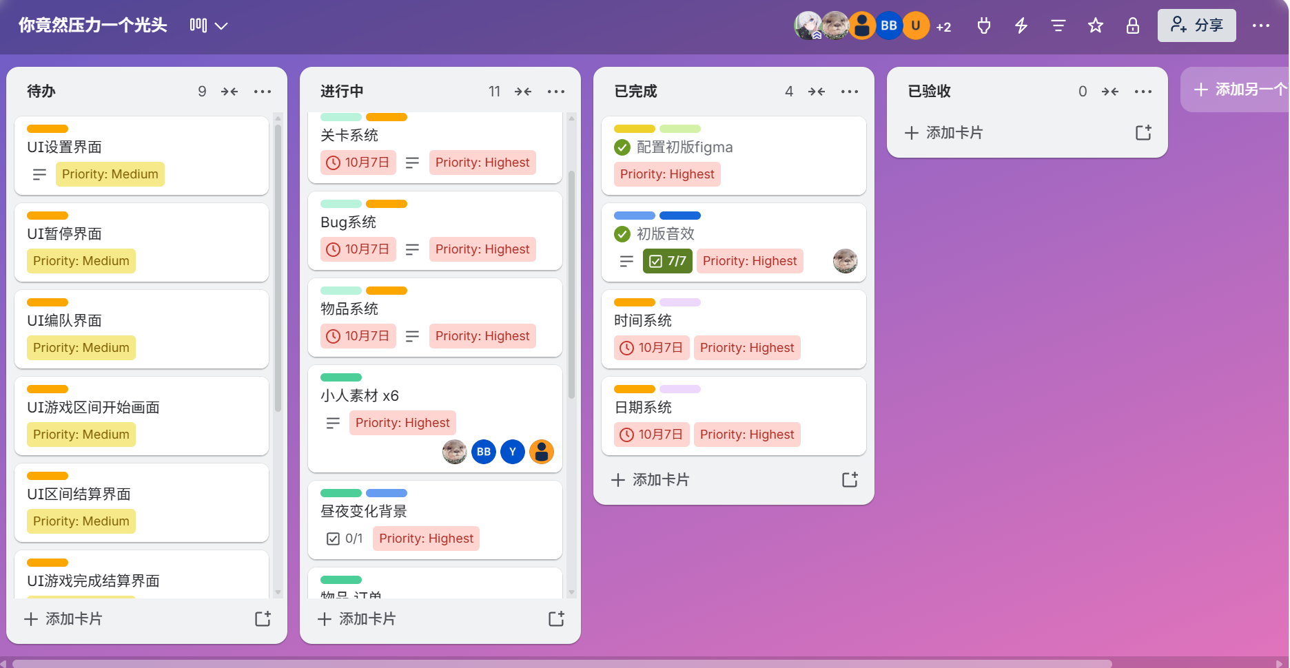This screenshot has width=1290, height=668.
Task: Collapse the 已完成 list
Action: (817, 91)
